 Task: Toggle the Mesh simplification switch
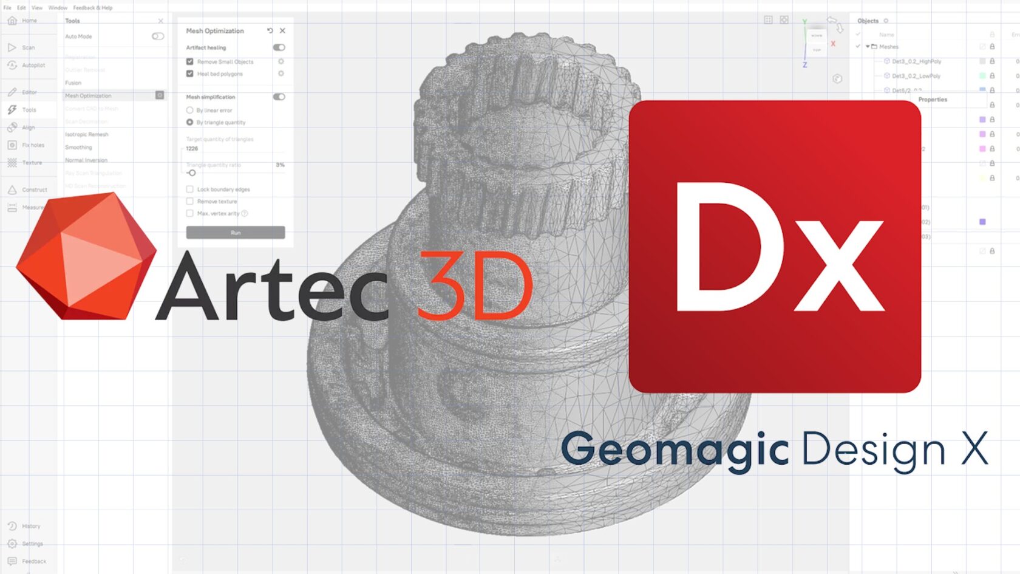[x=279, y=97]
